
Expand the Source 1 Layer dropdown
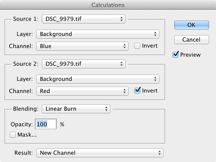pyautogui.click(x=98, y=34)
